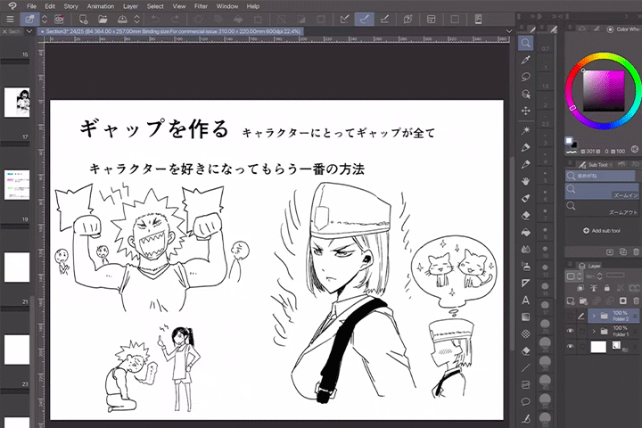
Task: Select the Pen tool
Action: coord(526,147)
